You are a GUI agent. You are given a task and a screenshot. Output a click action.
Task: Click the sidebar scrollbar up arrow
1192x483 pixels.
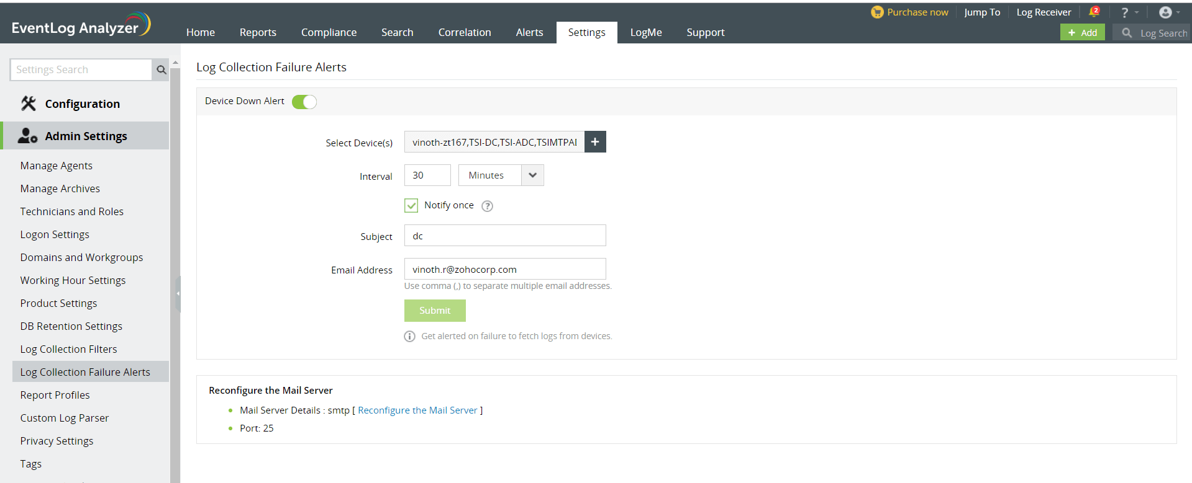[175, 63]
